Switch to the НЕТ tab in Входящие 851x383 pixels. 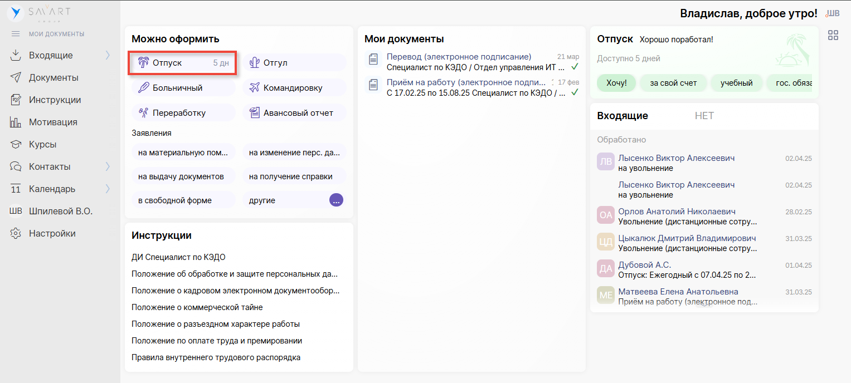pyautogui.click(x=704, y=116)
